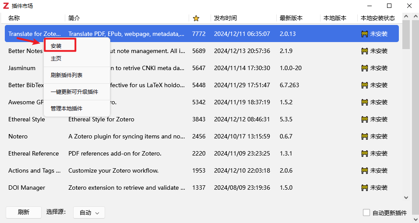Select the Ethereal Reference plugin name
Image resolution: width=419 pixels, height=223 pixels.
[34, 153]
